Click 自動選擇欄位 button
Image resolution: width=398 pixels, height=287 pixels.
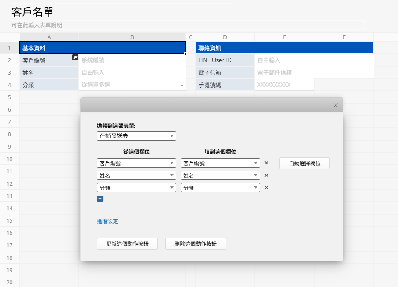coord(304,163)
